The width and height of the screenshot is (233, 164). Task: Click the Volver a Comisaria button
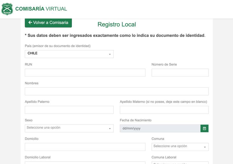(x=48, y=23)
